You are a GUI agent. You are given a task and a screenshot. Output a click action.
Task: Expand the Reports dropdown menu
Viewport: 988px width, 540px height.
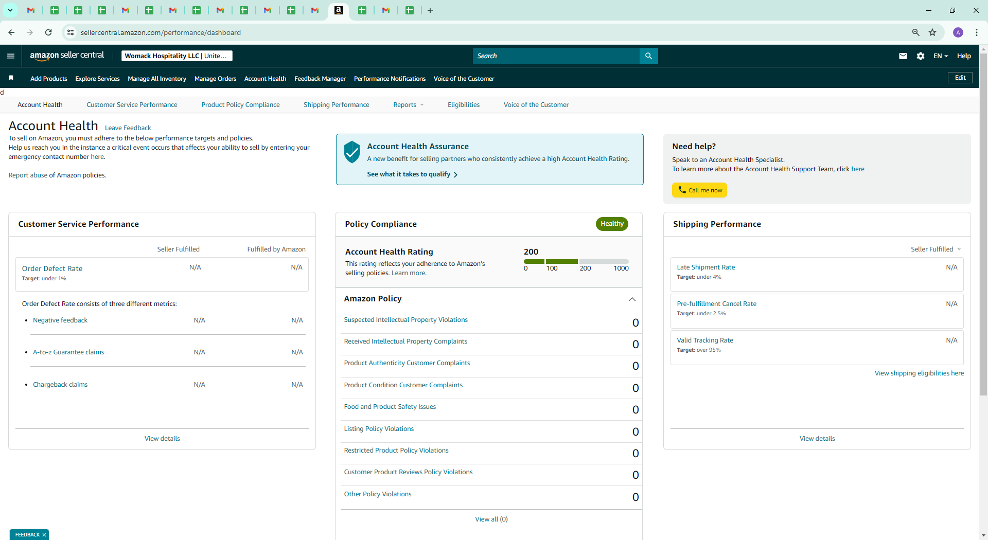pos(409,105)
